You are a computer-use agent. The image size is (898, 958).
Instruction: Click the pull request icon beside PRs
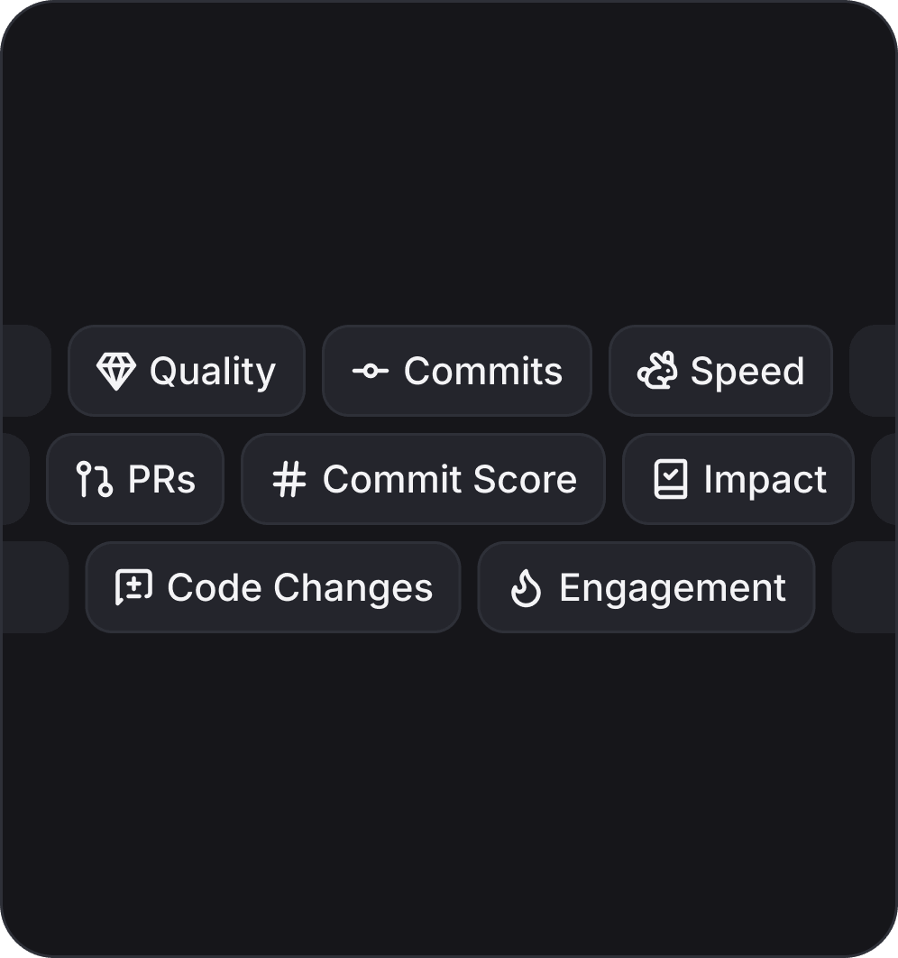94,479
